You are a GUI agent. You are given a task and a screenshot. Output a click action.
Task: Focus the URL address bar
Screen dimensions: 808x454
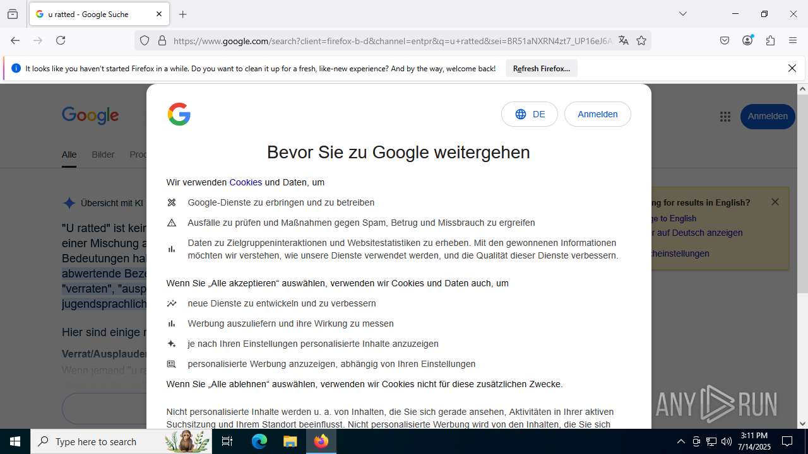pos(391,41)
